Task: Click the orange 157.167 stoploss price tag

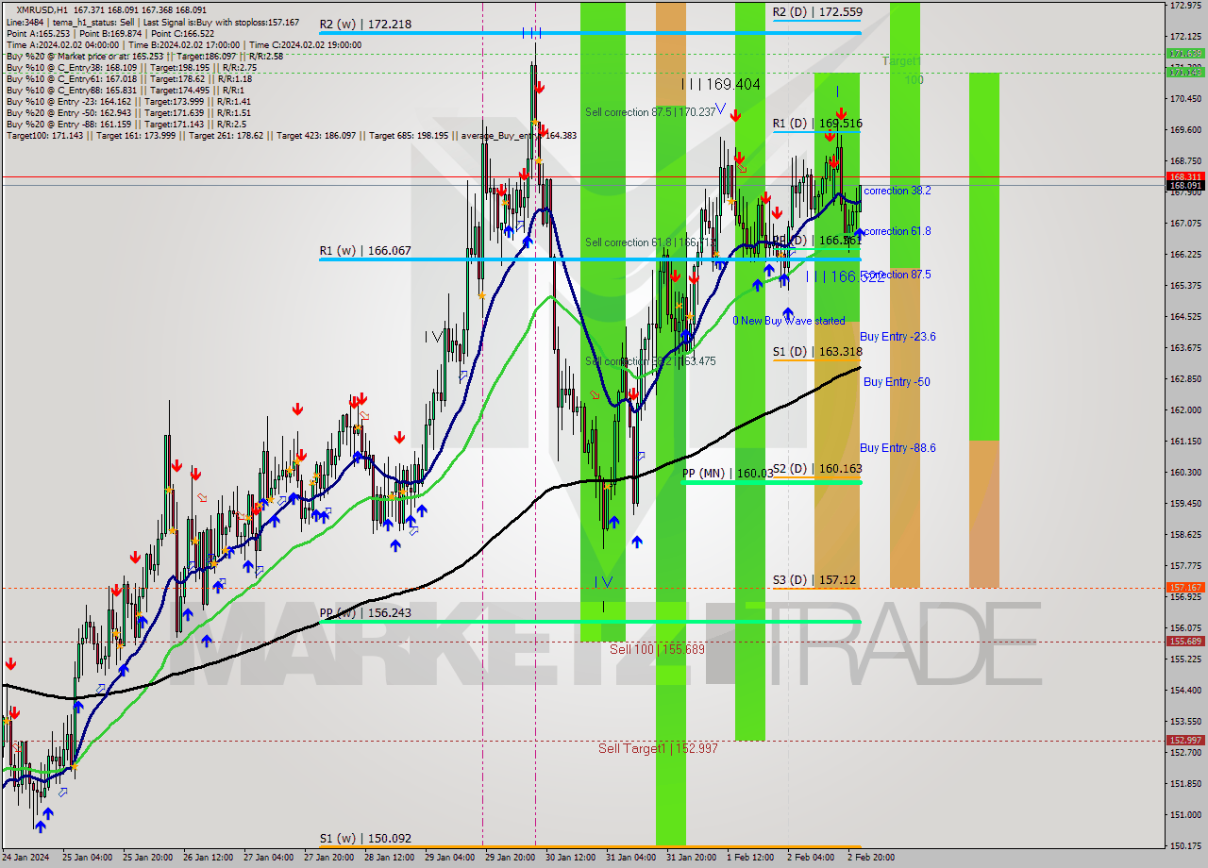Action: [1185, 587]
